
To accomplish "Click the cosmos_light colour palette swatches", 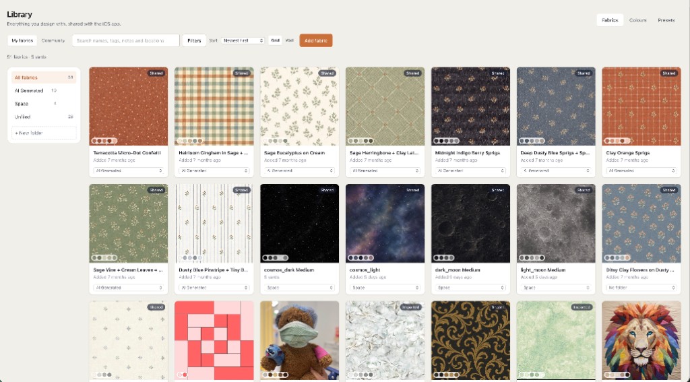I will point(361,258).
